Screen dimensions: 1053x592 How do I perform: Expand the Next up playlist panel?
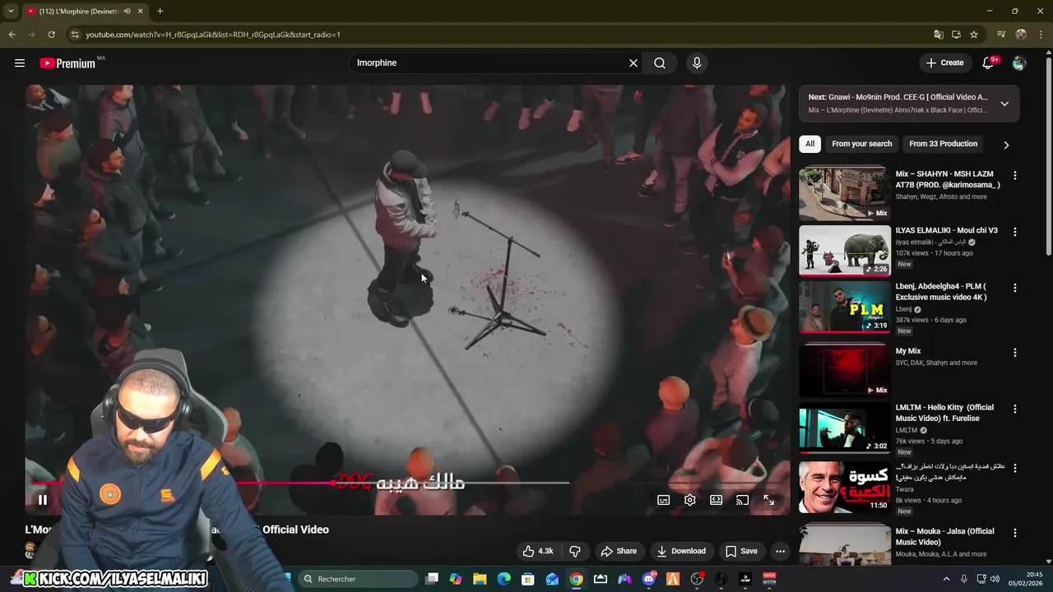[1004, 104]
